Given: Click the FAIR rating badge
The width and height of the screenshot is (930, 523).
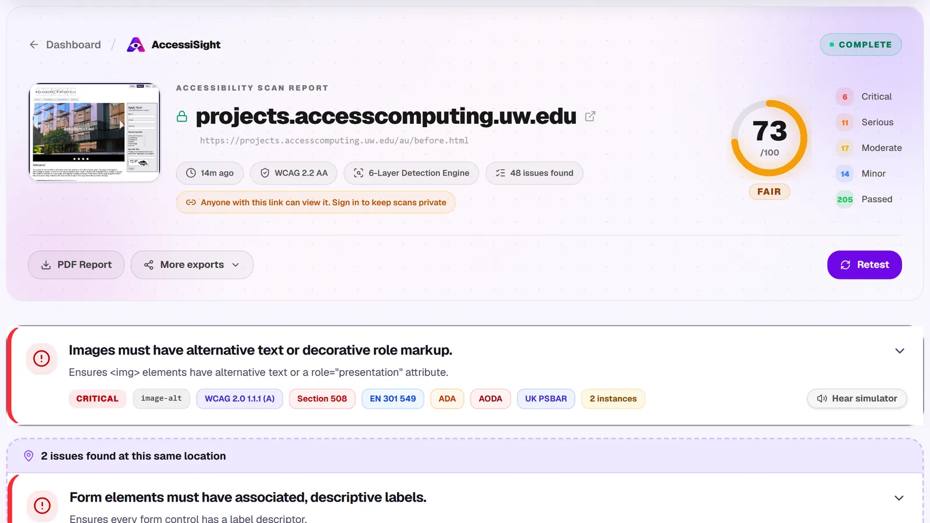Looking at the screenshot, I should [x=769, y=192].
